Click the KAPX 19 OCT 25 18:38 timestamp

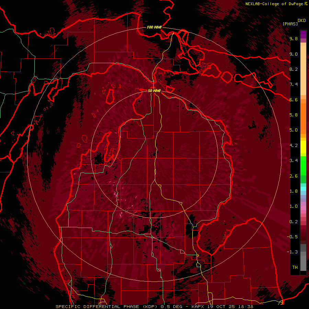(222, 307)
